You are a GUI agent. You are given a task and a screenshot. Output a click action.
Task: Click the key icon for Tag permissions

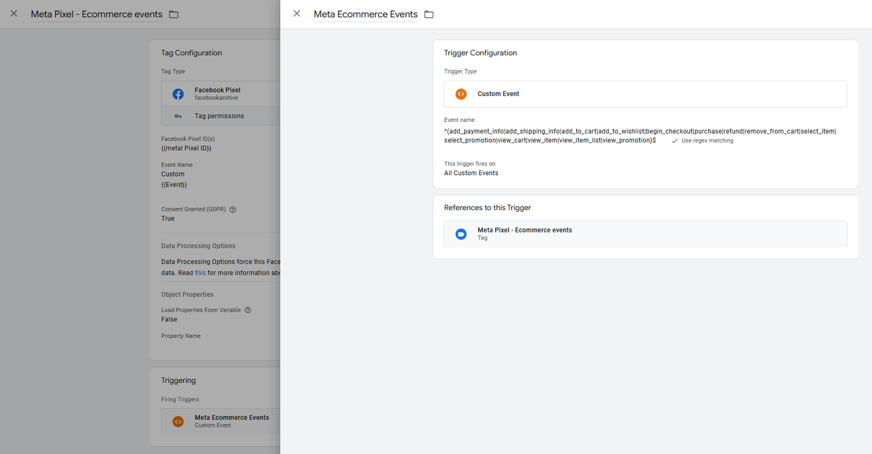click(178, 116)
